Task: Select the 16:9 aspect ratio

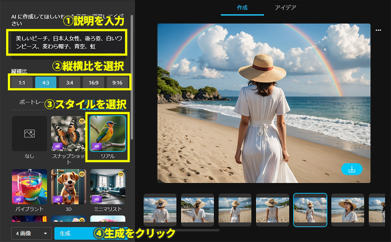Action: (x=93, y=83)
